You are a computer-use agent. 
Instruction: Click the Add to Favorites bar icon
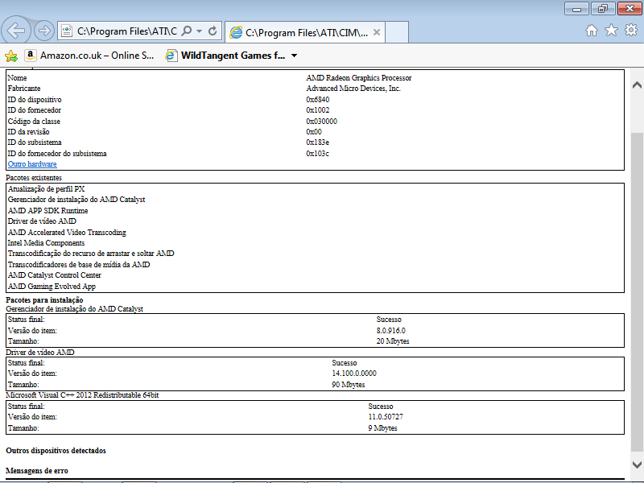tap(10, 56)
